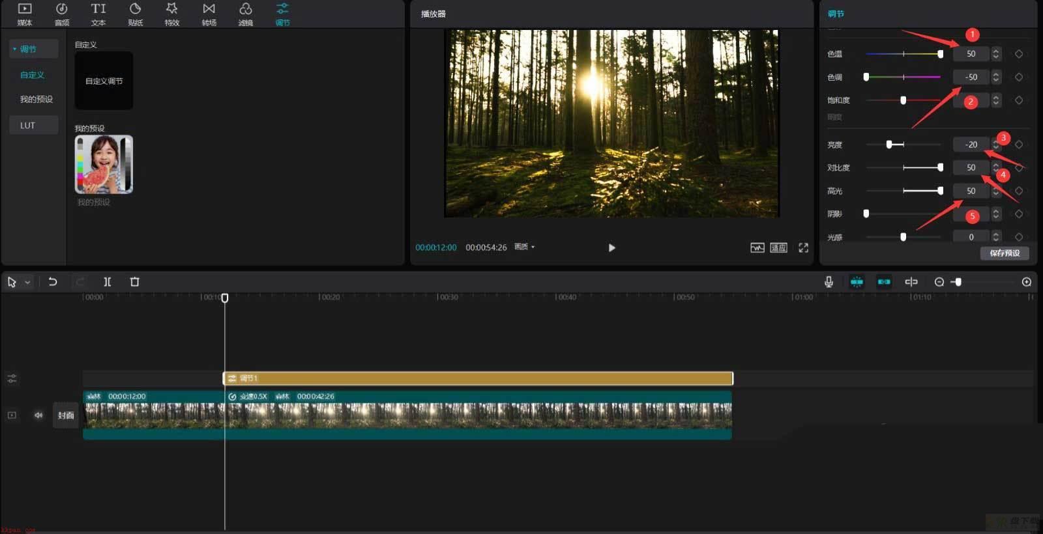Screen dimensions: 1043x534
Task: Adjust the 对比度 contrast slider handle
Action: click(940, 167)
